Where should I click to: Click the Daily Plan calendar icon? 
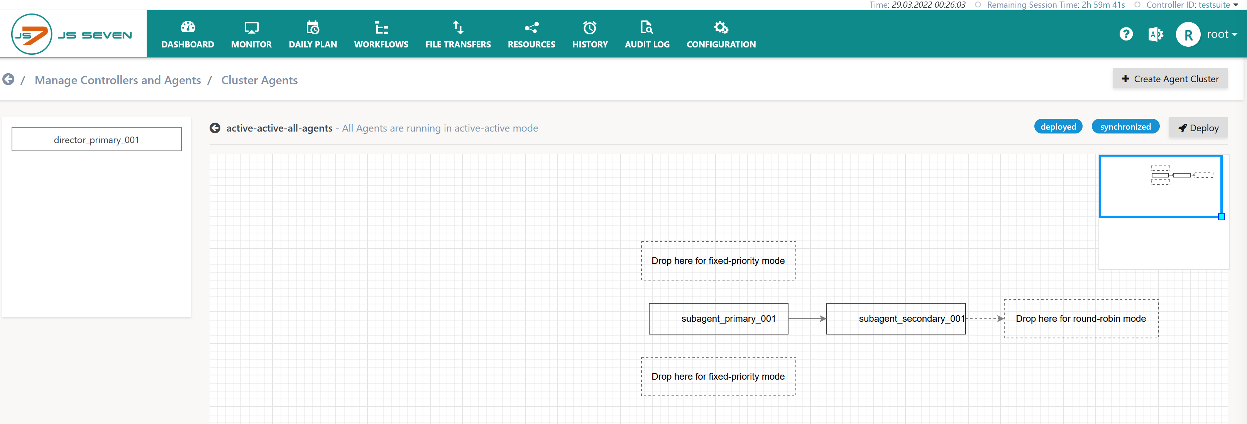pyautogui.click(x=313, y=27)
